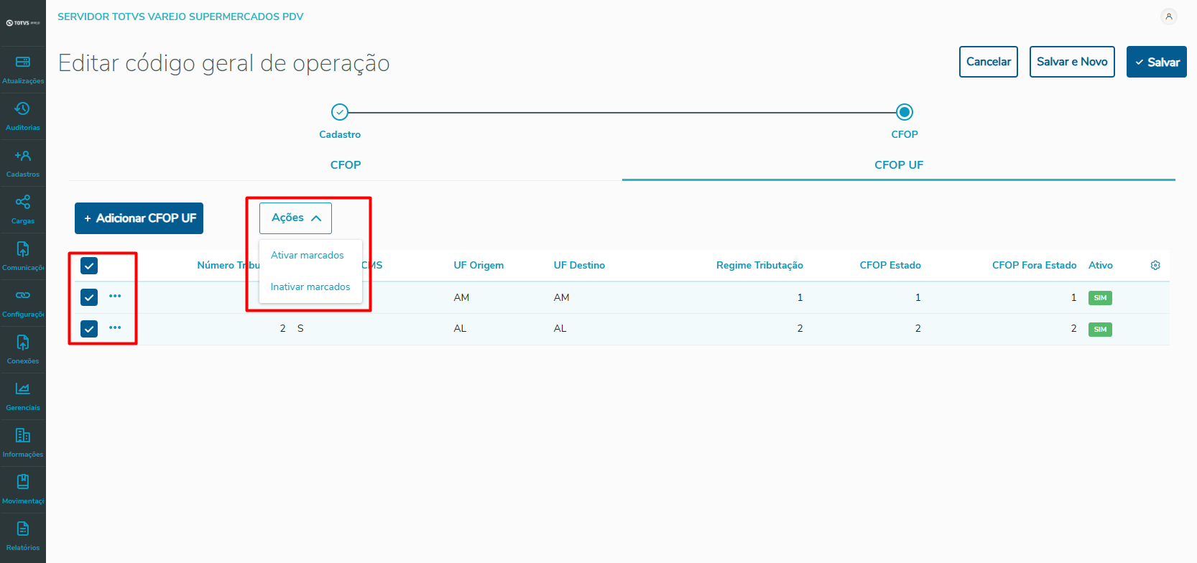Sort by Regime Tributação column
Viewport: 1197px width, 563px height.
[x=759, y=265]
